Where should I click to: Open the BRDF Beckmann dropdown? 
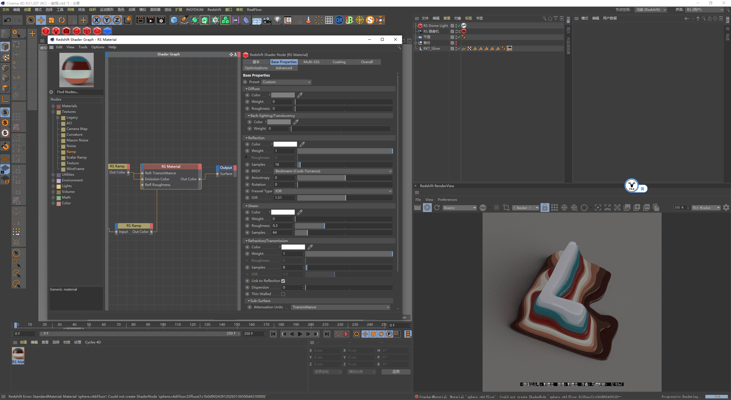[x=333, y=171]
